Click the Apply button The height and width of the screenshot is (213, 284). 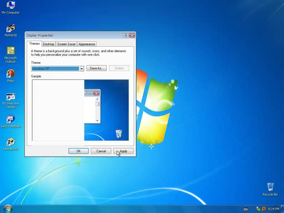tap(123, 151)
